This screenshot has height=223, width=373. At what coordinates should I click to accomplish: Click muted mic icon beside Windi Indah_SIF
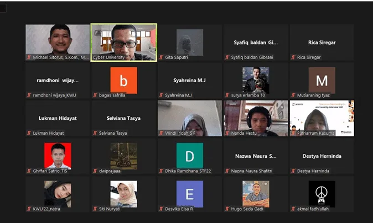tap(161, 133)
